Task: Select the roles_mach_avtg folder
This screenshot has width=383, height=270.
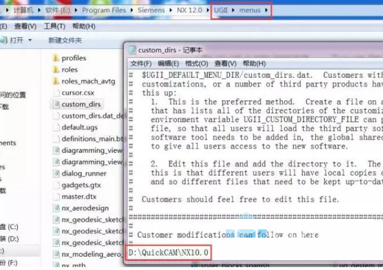Action: 88,81
